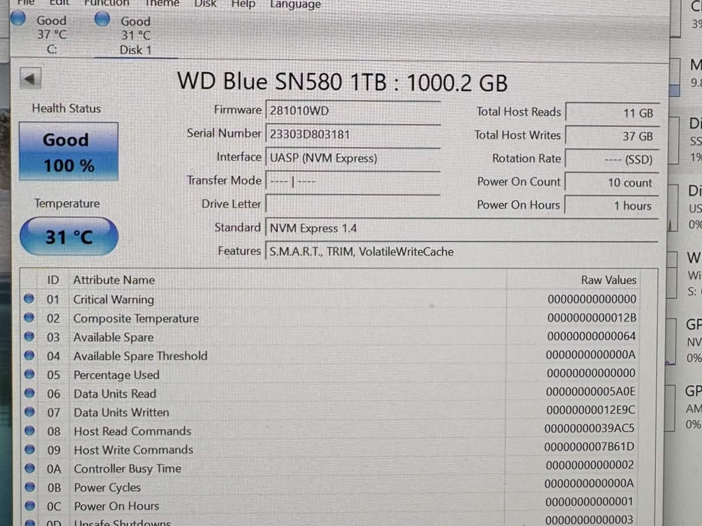
Task: Click the status dot of Available Spare Threshold
Action: [x=29, y=355]
